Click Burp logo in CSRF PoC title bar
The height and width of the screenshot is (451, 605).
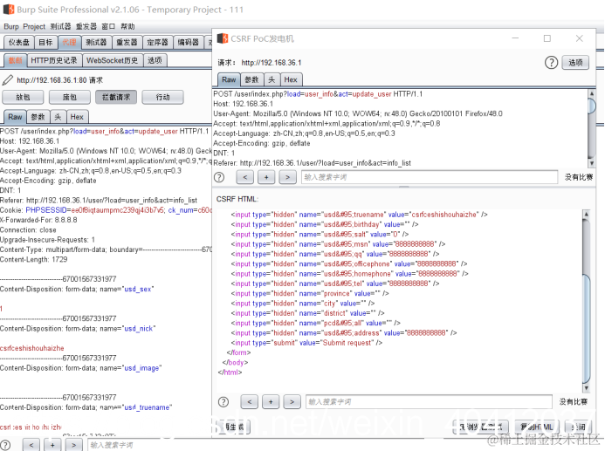pyautogui.click(x=223, y=38)
